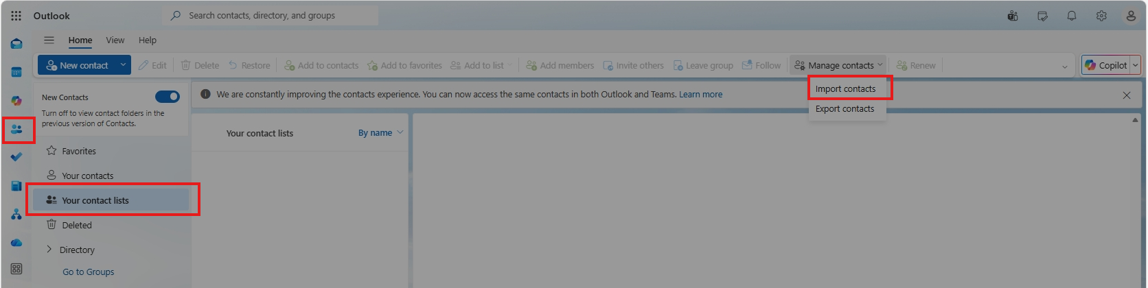Open the Settings gear icon

tap(1101, 16)
